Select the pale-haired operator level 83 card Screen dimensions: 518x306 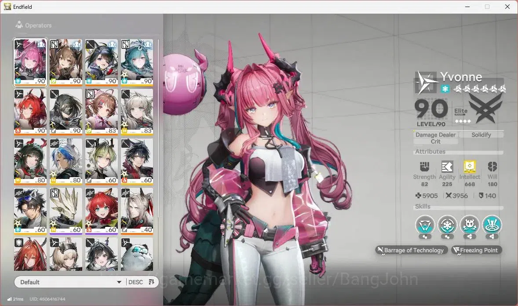tap(137, 112)
